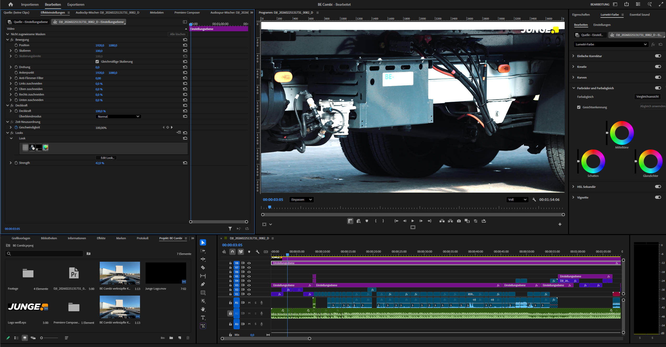Select the Hand tool
The width and height of the screenshot is (666, 347).
click(203, 309)
